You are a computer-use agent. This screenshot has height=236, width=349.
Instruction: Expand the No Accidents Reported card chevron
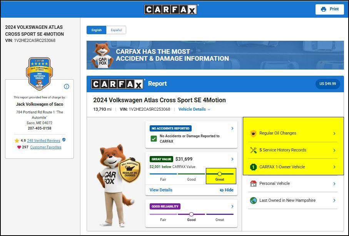[x=232, y=128]
